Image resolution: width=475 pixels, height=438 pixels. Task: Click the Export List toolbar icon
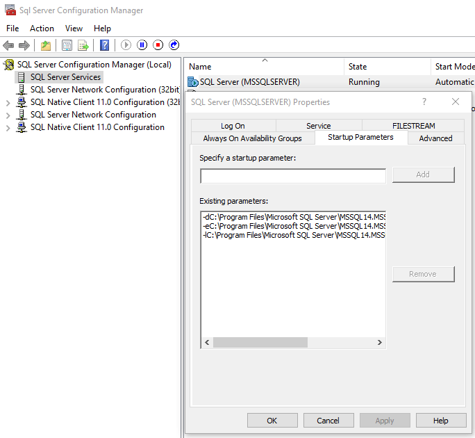(83, 45)
